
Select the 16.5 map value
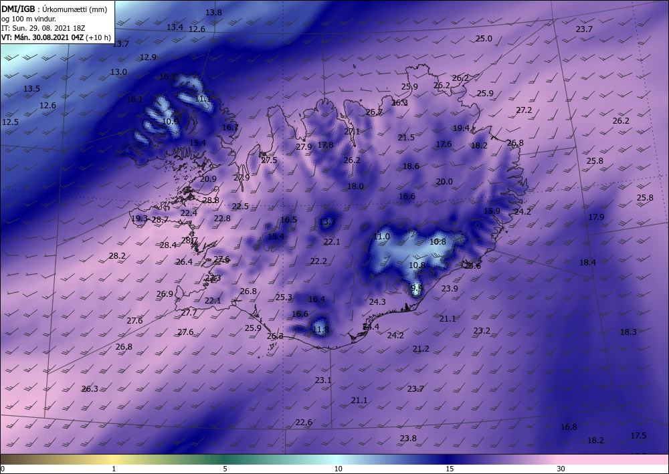coord(288,219)
